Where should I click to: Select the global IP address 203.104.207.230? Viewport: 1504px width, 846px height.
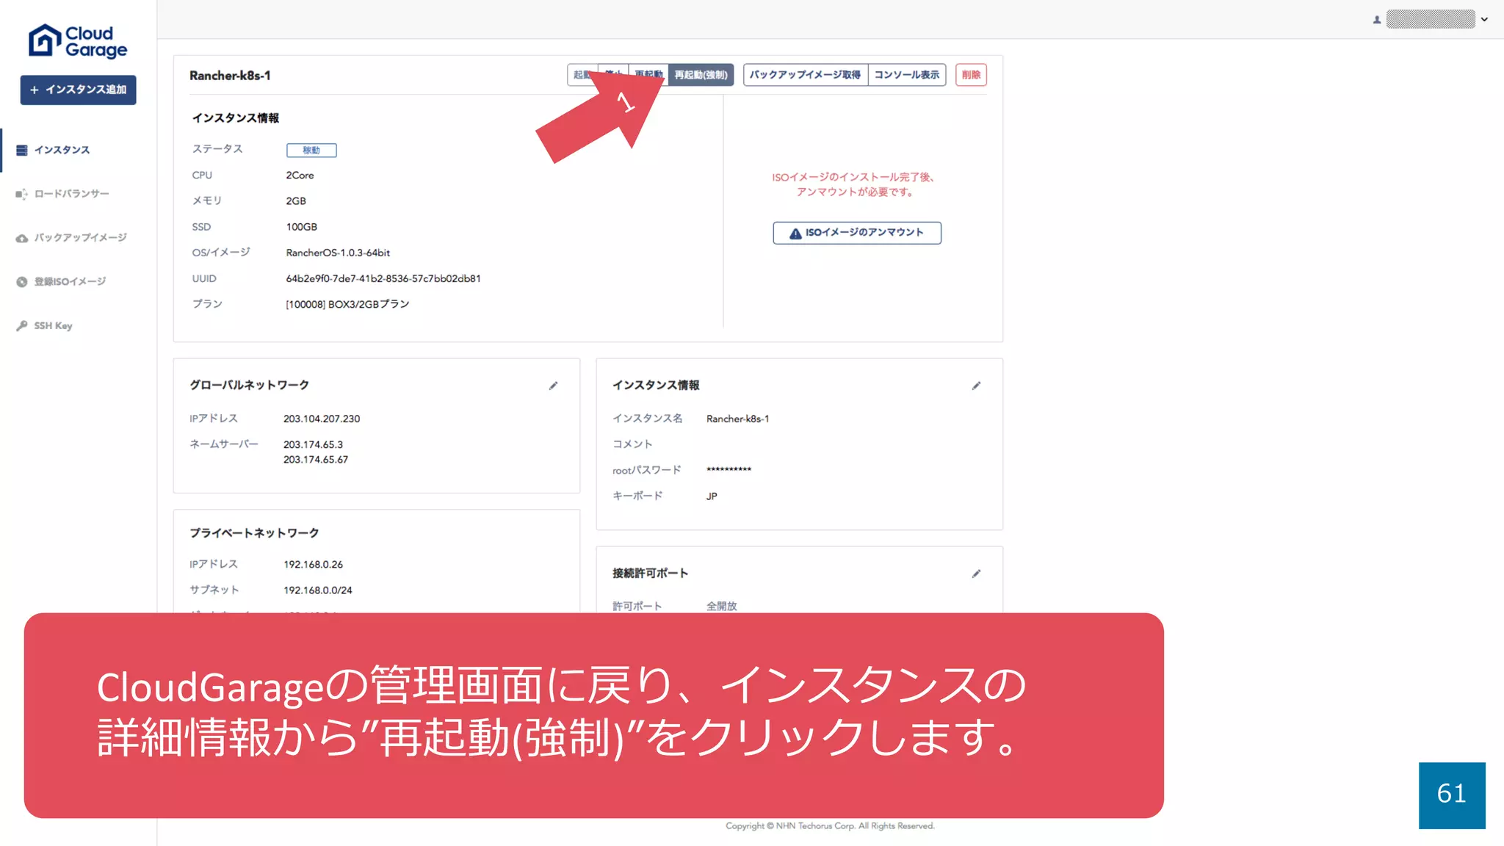point(322,419)
